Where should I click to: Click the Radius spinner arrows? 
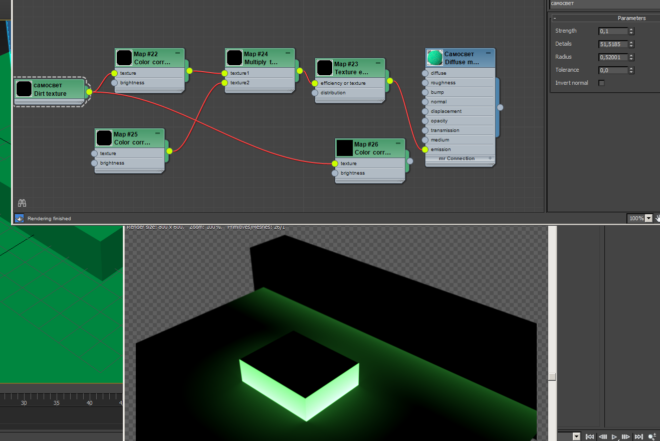pos(631,57)
